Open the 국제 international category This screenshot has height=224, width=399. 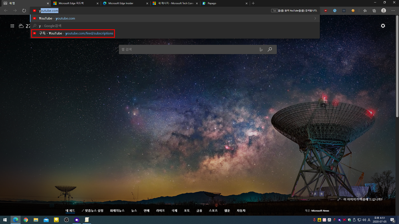pyautogui.click(x=174, y=210)
